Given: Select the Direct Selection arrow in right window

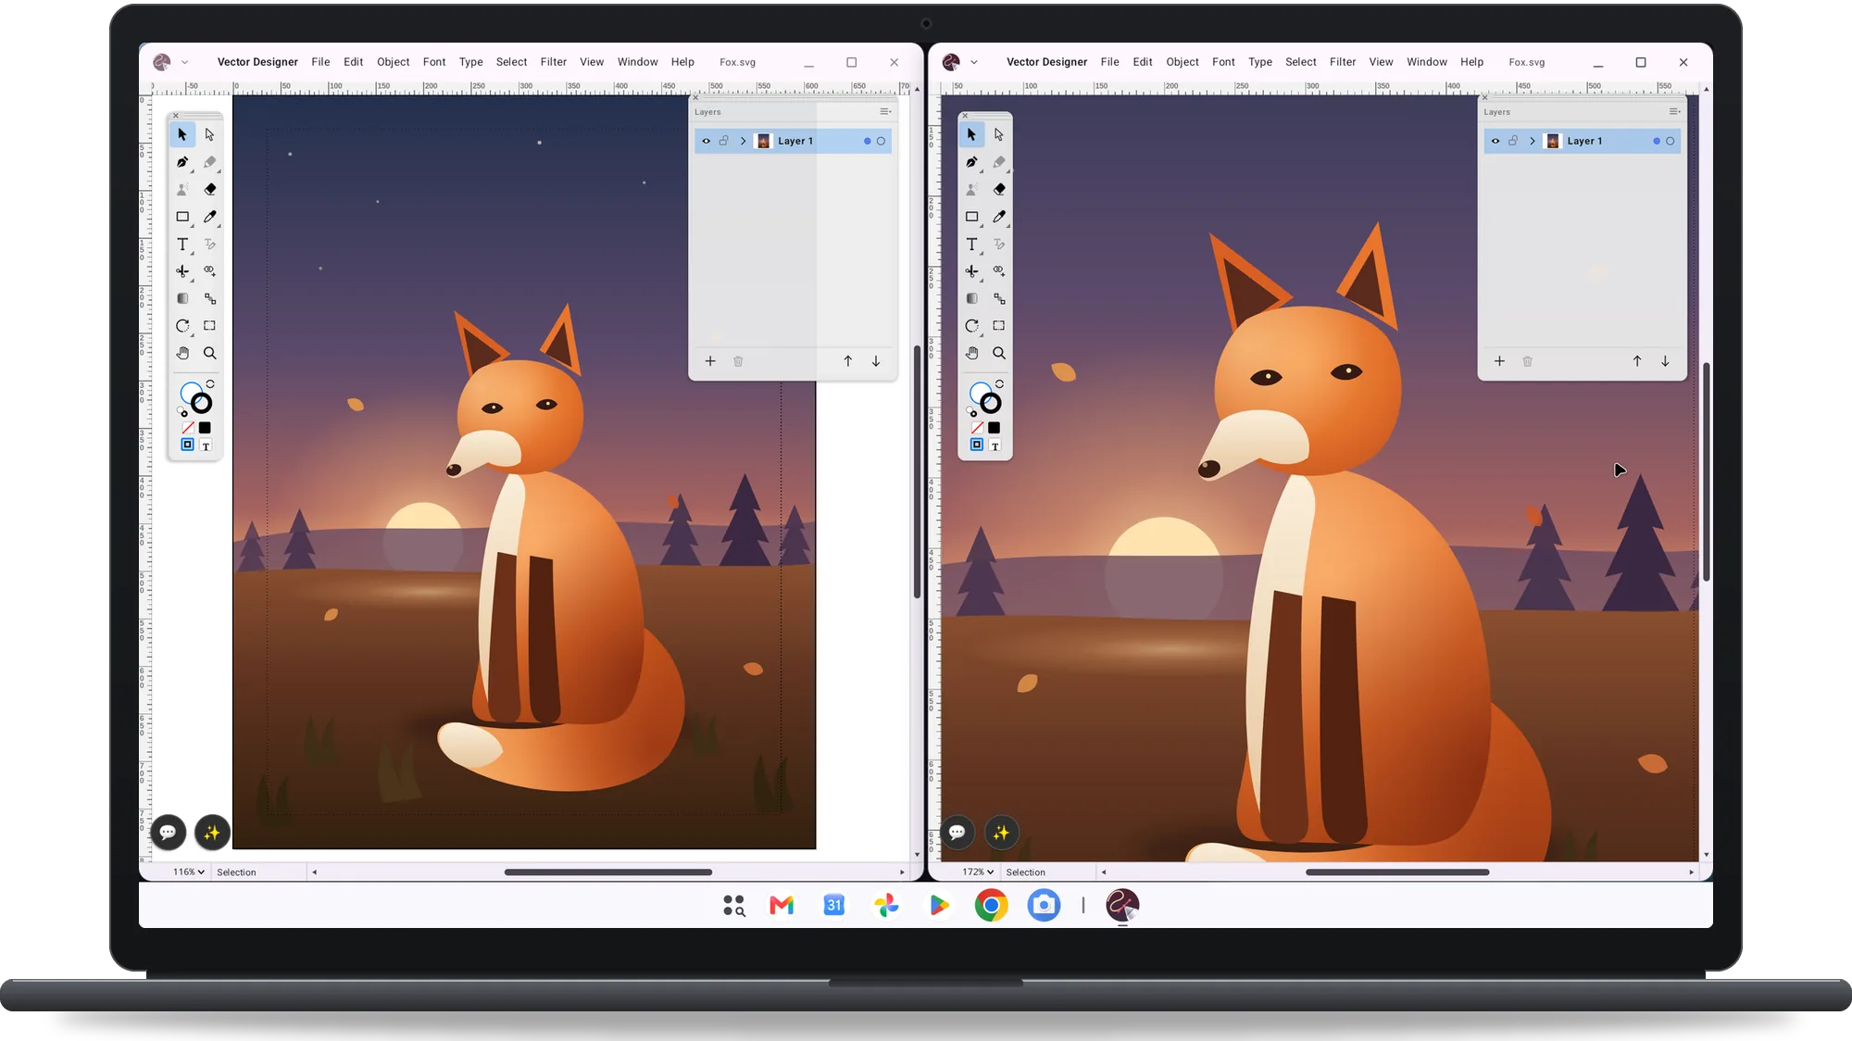Looking at the screenshot, I should coord(999,134).
